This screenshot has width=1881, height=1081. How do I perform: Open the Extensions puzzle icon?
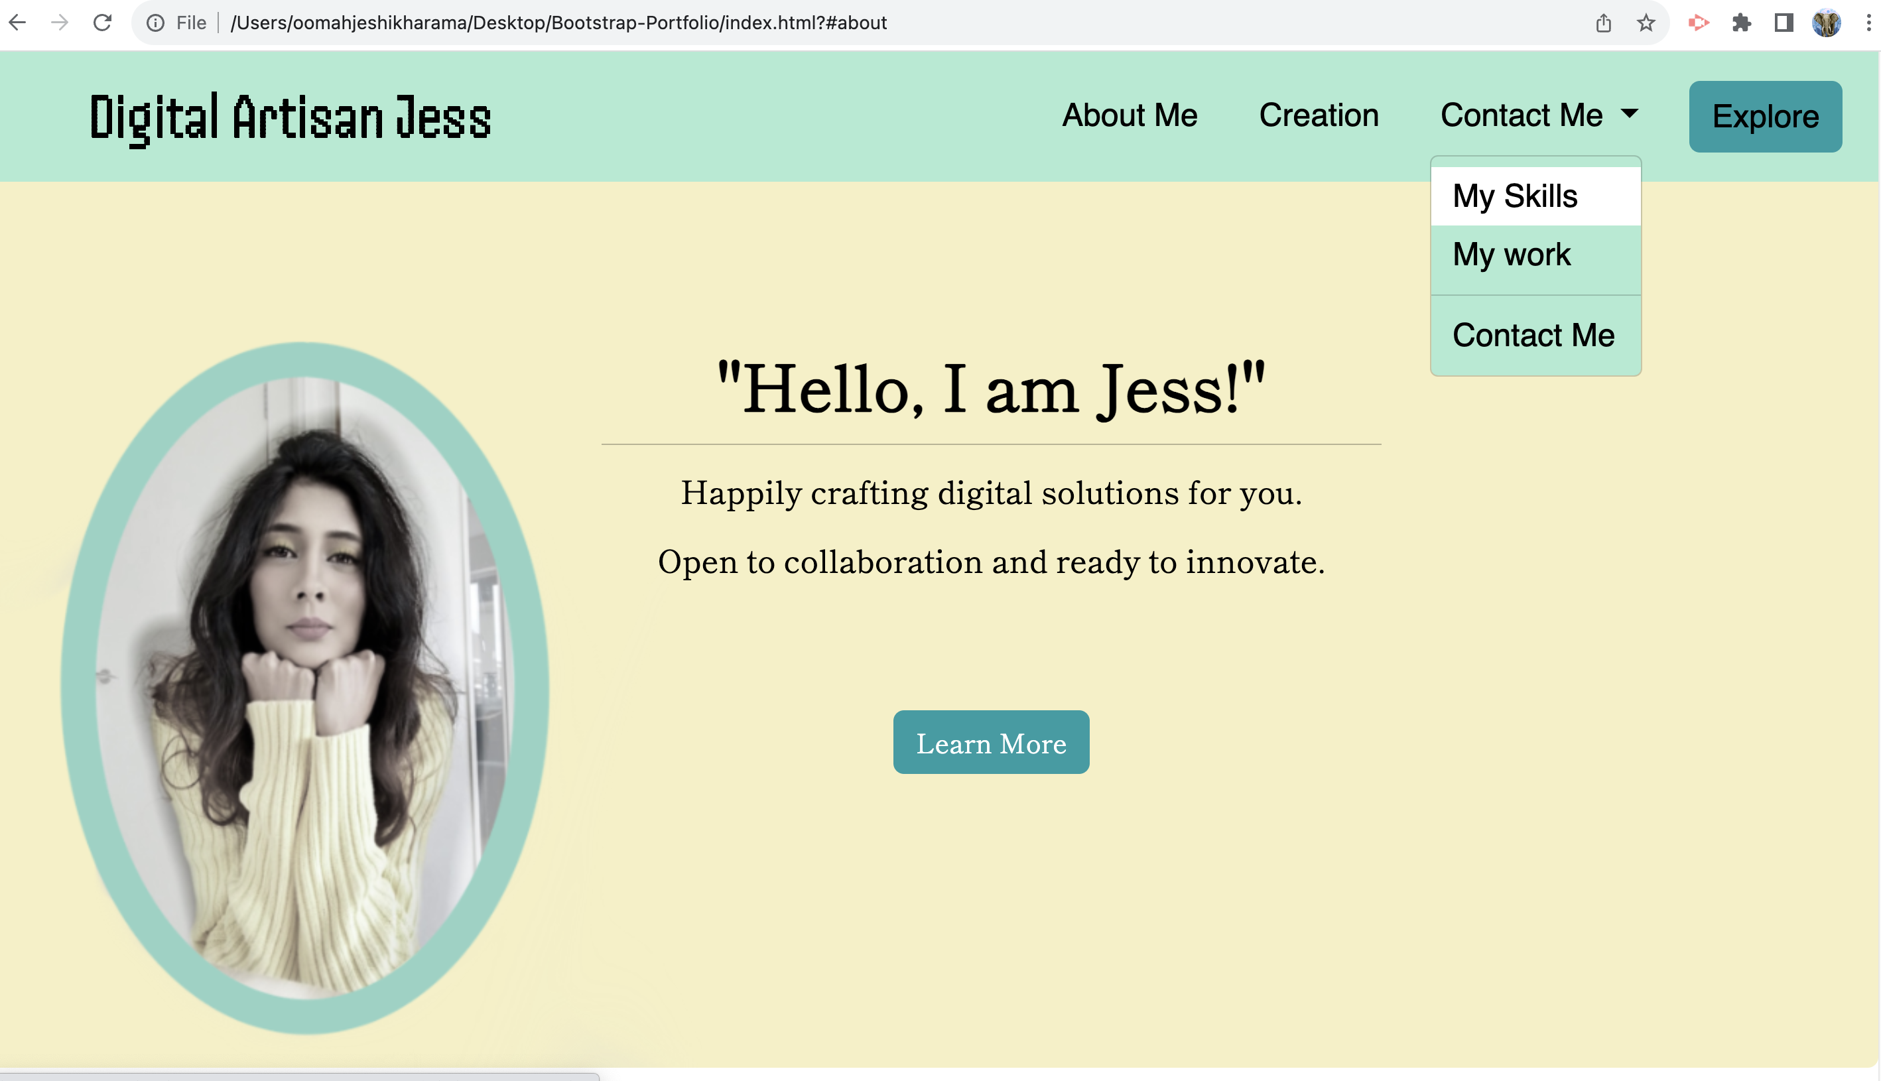(x=1742, y=23)
